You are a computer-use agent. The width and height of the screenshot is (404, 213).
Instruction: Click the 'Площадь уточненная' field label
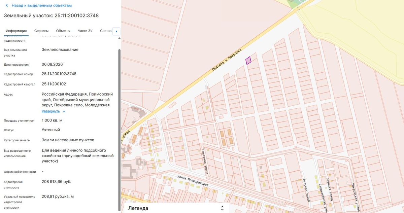coord(19,121)
